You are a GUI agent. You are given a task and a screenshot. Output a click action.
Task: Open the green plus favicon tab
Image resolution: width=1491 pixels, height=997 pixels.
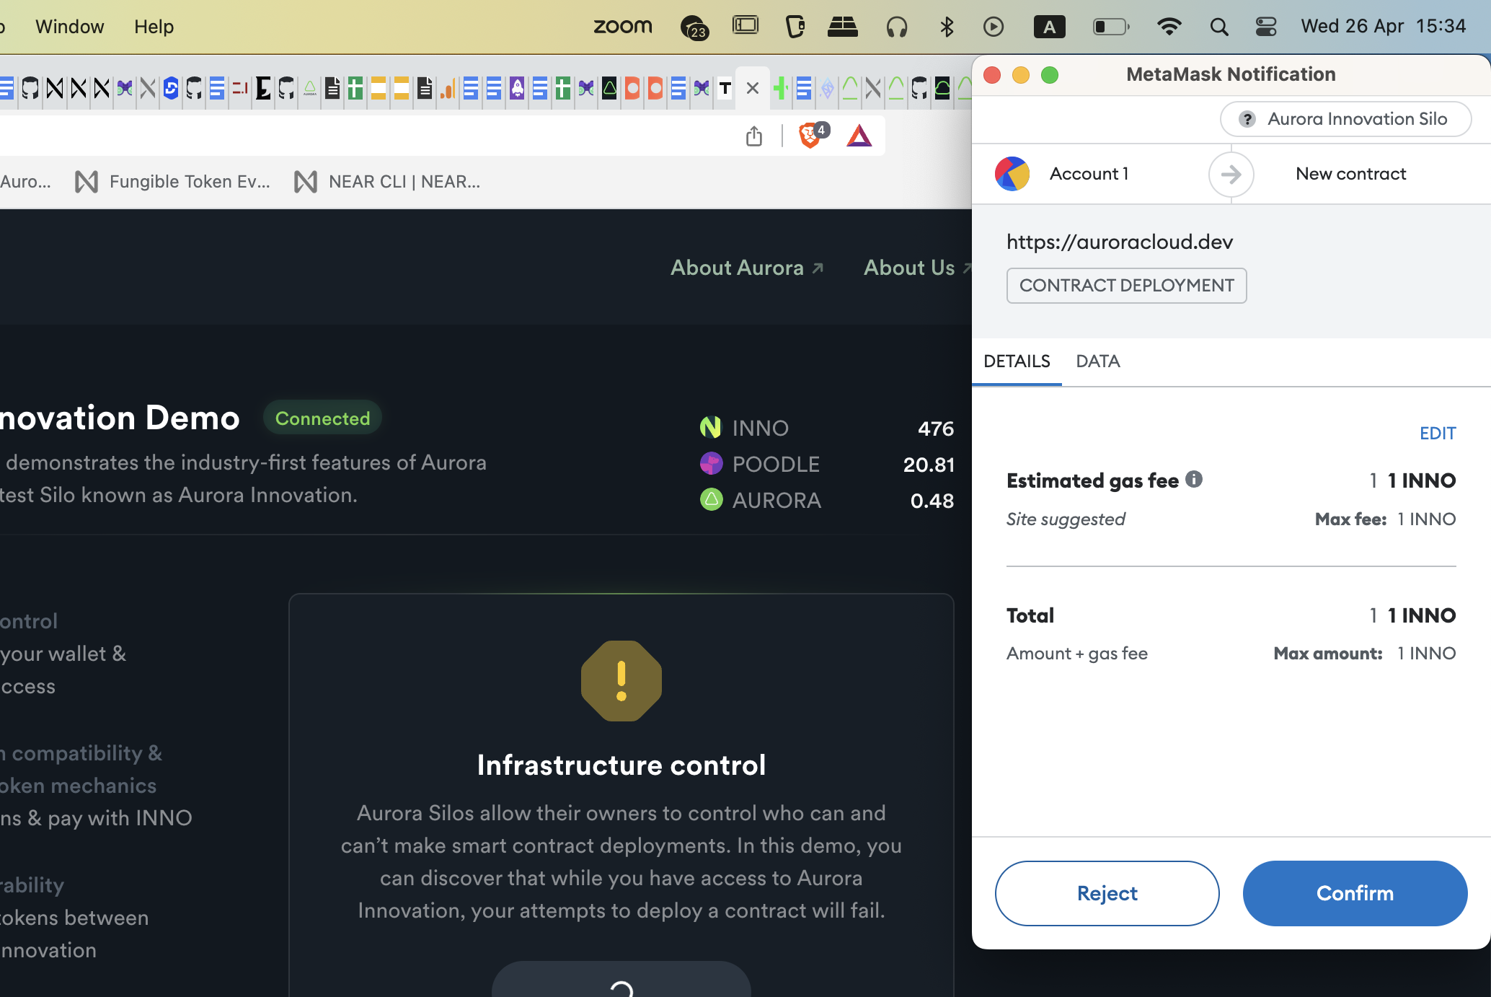(781, 89)
